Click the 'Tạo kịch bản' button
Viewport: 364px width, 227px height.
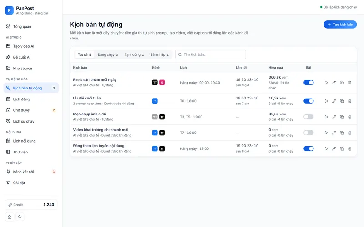(x=340, y=25)
